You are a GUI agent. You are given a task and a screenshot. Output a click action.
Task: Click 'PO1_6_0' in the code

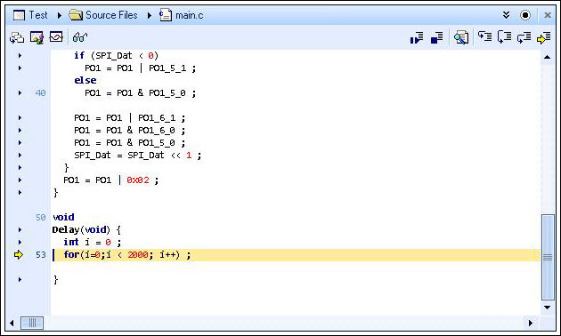157,131
